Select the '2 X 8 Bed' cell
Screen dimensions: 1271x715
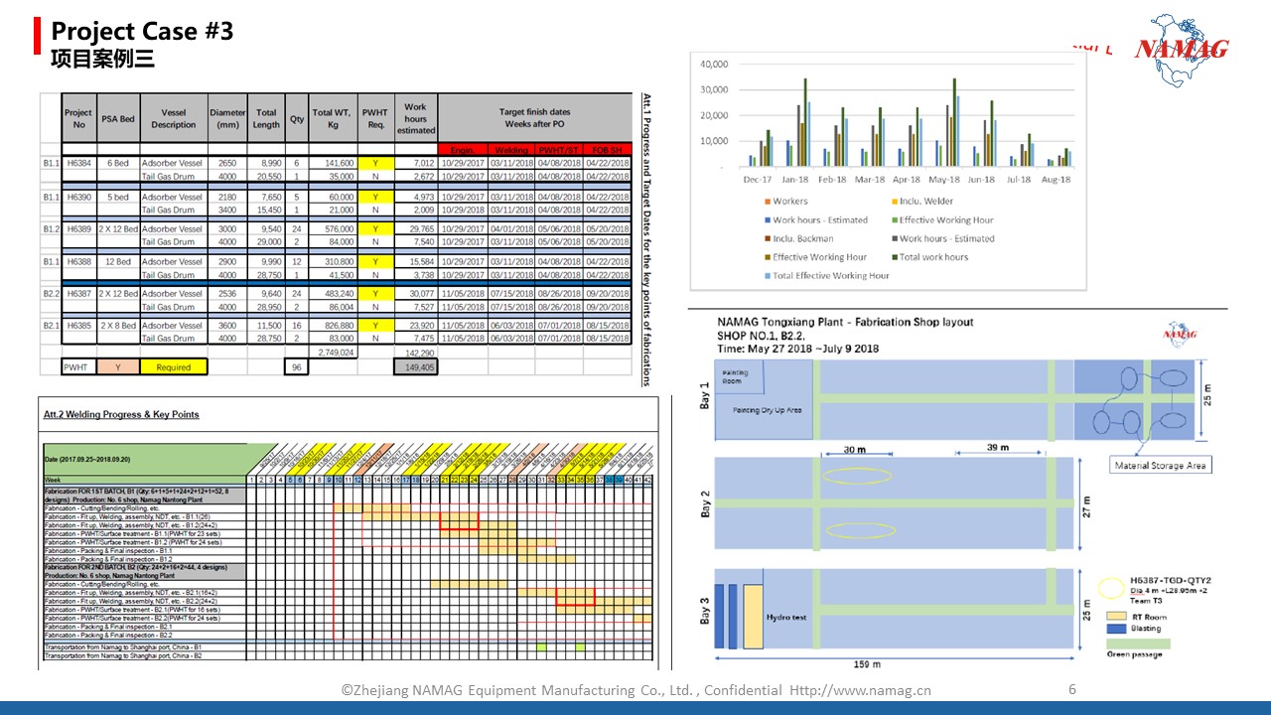pos(117,326)
